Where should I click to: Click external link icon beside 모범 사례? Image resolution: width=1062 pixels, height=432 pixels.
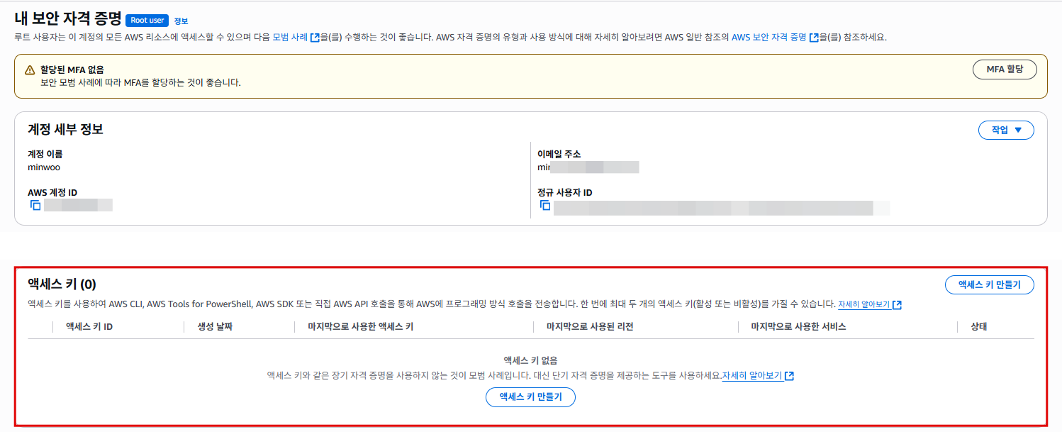point(315,38)
